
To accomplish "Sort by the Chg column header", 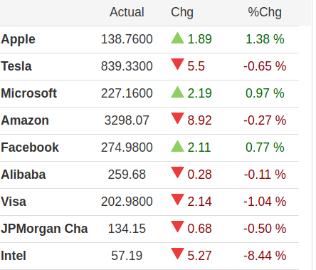I will [182, 12].
